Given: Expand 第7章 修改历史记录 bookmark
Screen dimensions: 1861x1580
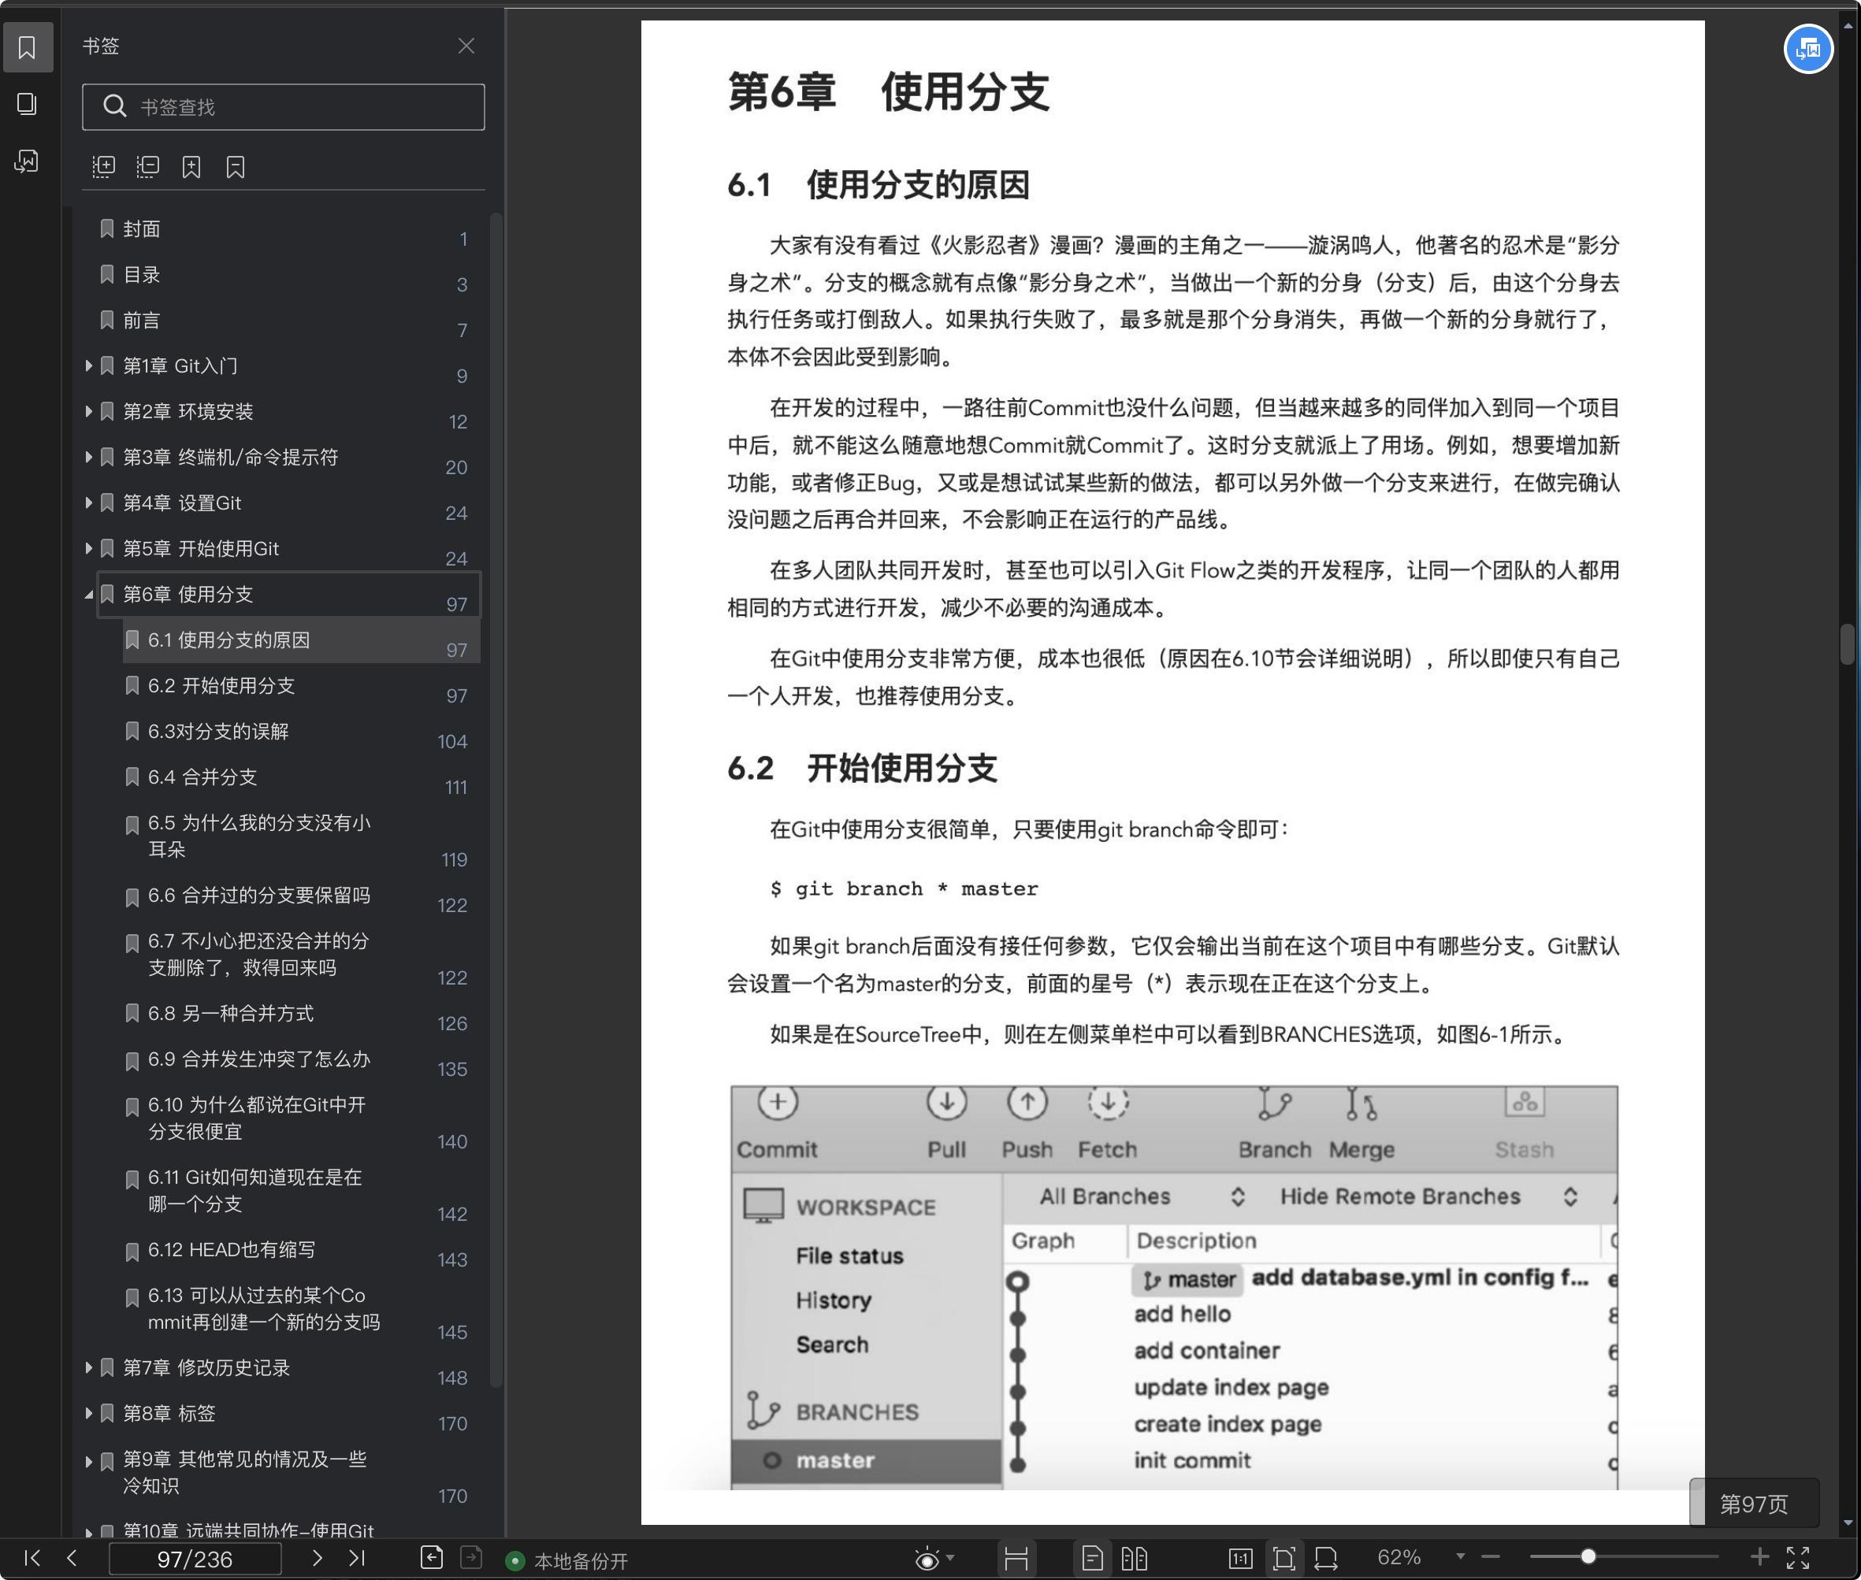Looking at the screenshot, I should click(x=89, y=1367).
